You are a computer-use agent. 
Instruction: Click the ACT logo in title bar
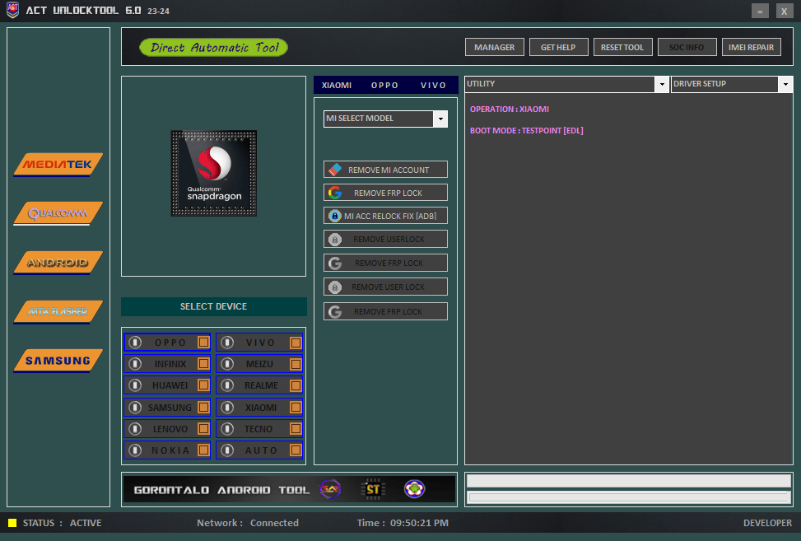click(12, 11)
